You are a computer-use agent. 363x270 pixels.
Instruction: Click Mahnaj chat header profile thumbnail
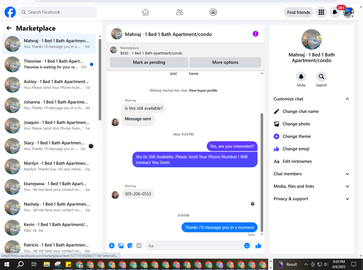click(117, 34)
